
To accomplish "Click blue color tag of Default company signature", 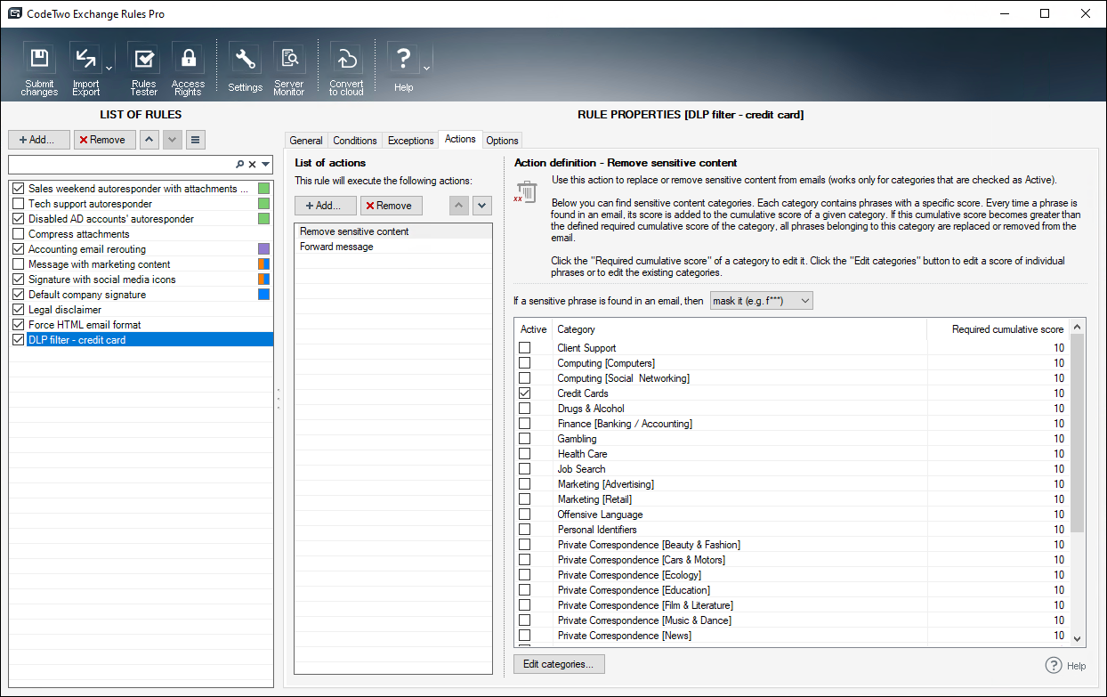I will click(263, 295).
